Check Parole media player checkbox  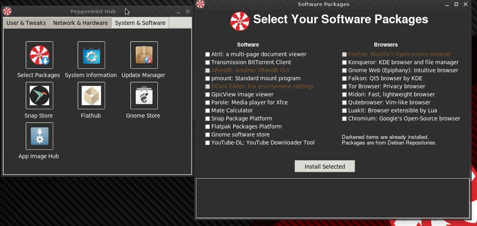pyautogui.click(x=207, y=102)
